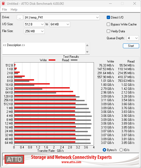This screenshot has height=168, width=141.
Task: Open the File menu
Action: tap(5, 10)
